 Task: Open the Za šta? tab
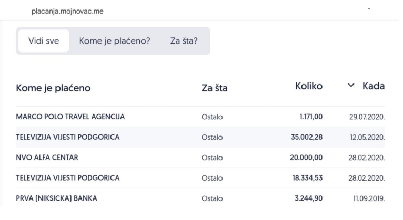pos(184,41)
